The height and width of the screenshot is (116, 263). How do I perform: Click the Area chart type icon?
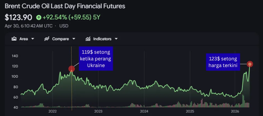coord(14,39)
